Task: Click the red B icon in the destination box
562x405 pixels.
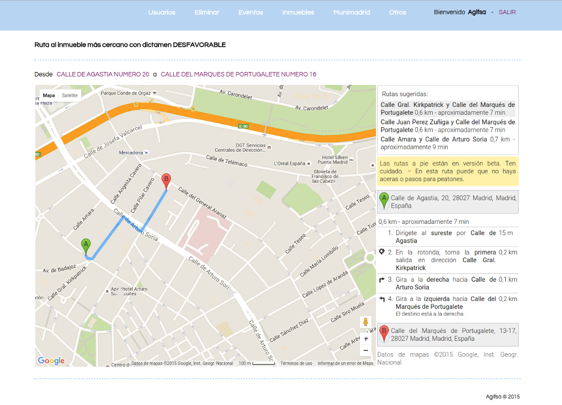Action: [x=384, y=332]
